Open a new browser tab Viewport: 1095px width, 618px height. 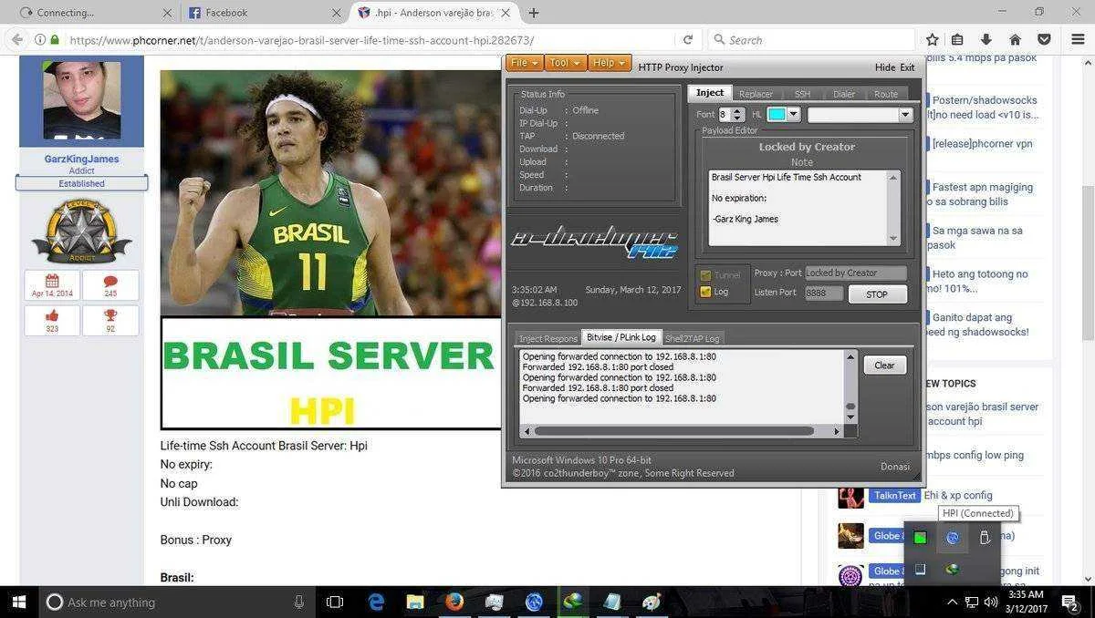(x=534, y=13)
